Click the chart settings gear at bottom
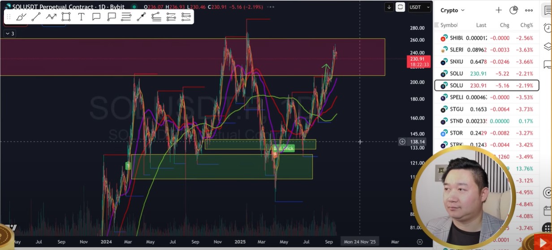Viewport: 552px width, 250px height. [420, 242]
